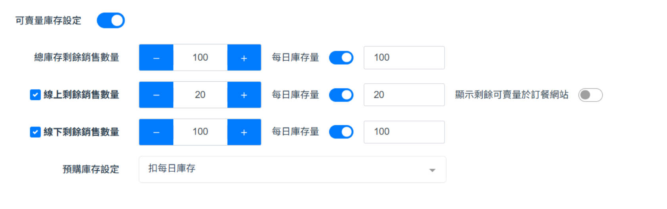Open the 預購庫存設定 dropdown
The image size is (667, 209).
292,169
